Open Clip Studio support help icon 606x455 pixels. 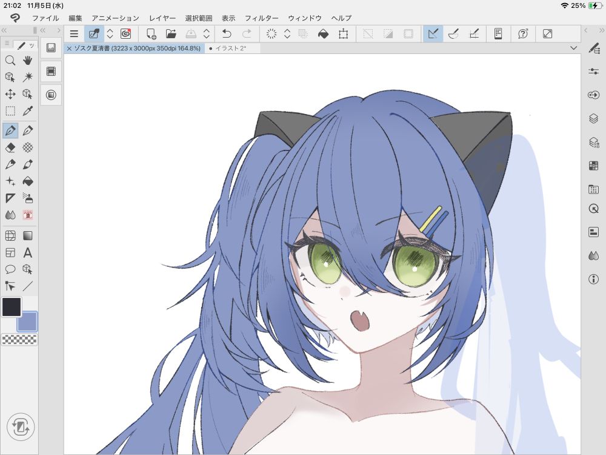523,34
